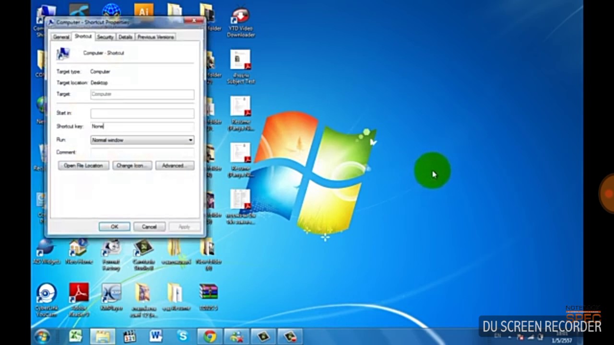This screenshot has height=345, width=614.
Task: Switch to the General tab
Action: (x=61, y=37)
